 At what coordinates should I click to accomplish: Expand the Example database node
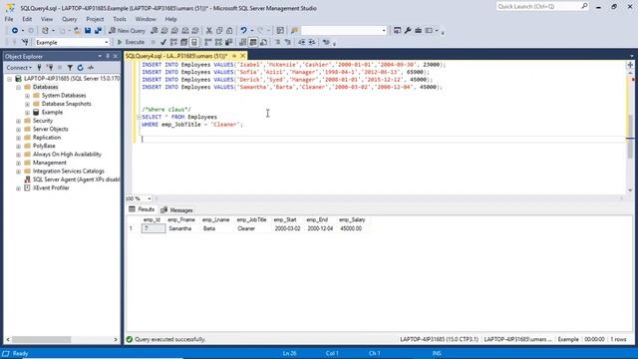coord(27,113)
